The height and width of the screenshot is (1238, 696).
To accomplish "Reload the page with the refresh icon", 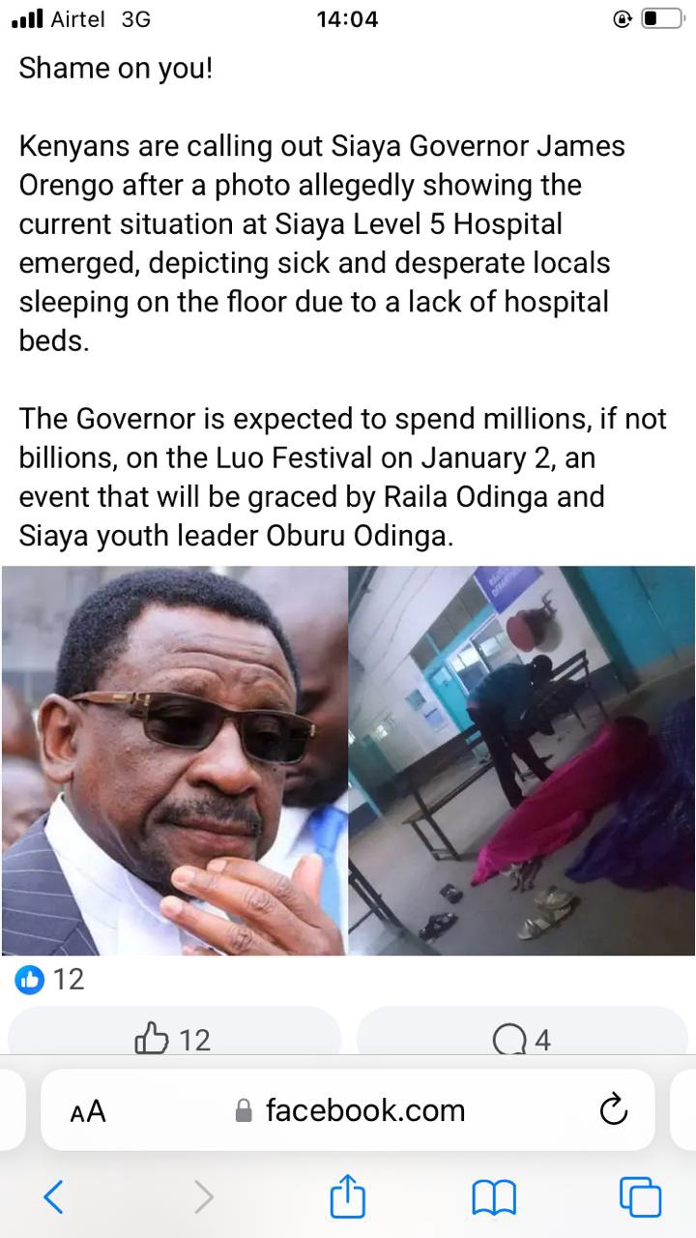I will tap(614, 1110).
